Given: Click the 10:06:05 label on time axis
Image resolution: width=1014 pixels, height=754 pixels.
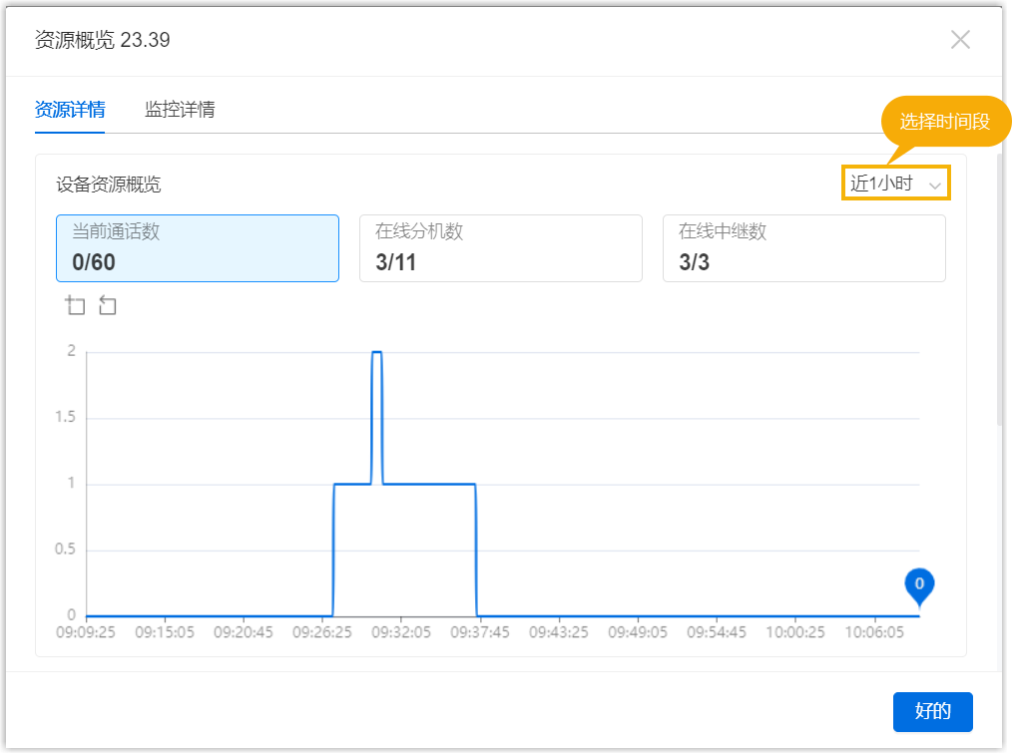Looking at the screenshot, I should pyautogui.click(x=874, y=632).
